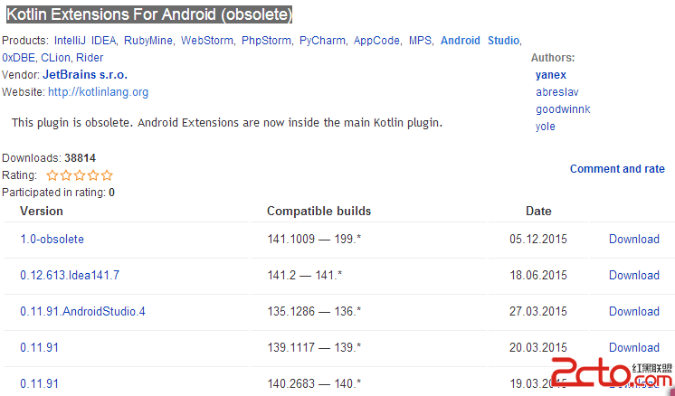Viewport: 675px width, 396px height.
Task: Open the 1.0-obsolete version link
Action: coord(52,239)
